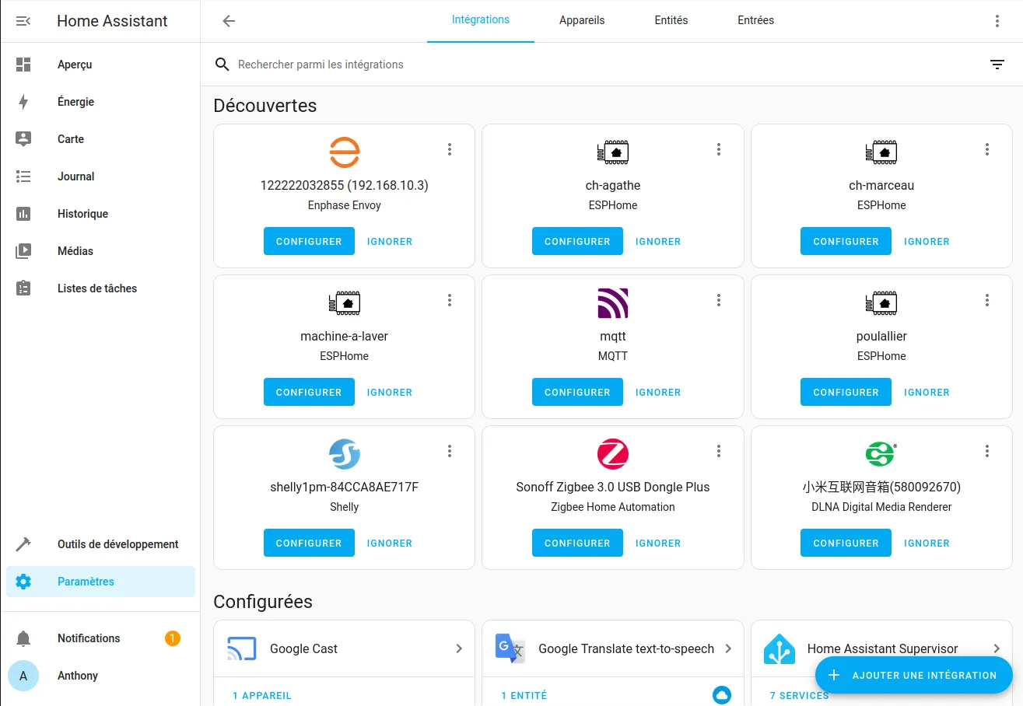This screenshot has width=1023, height=706.
Task: Open the kebab menu on the mqtt card
Action: (x=718, y=299)
